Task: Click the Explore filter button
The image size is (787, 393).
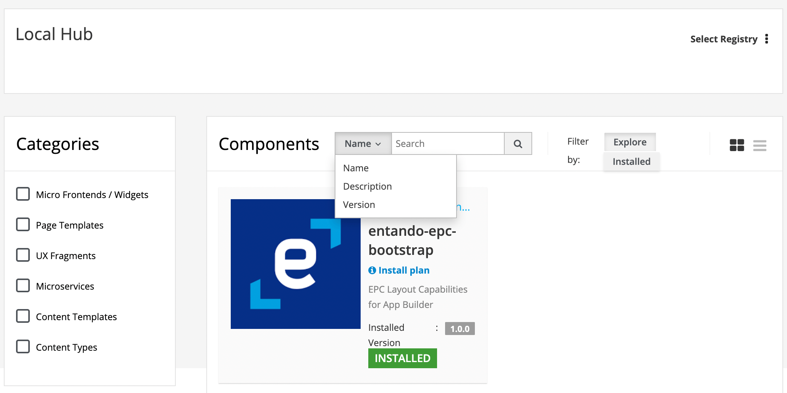Action: click(x=630, y=142)
